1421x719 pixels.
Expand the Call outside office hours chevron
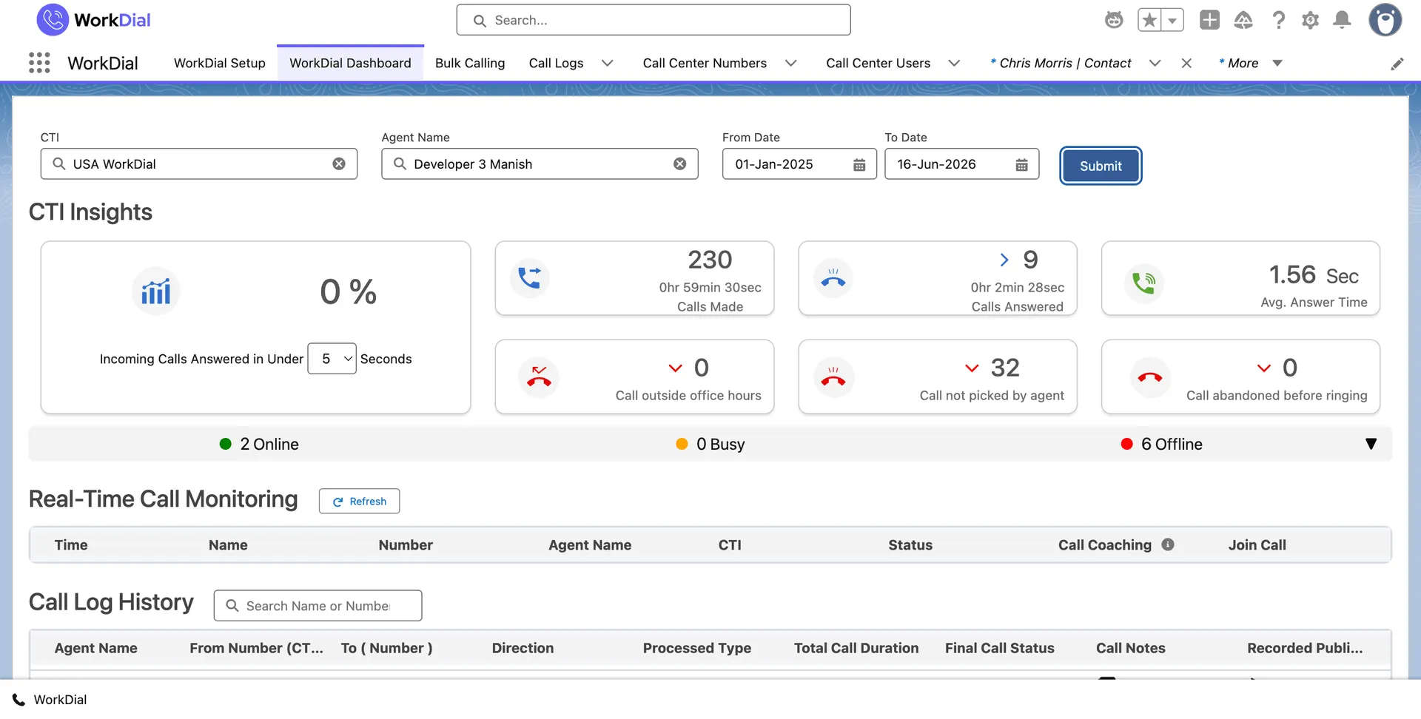[675, 368]
